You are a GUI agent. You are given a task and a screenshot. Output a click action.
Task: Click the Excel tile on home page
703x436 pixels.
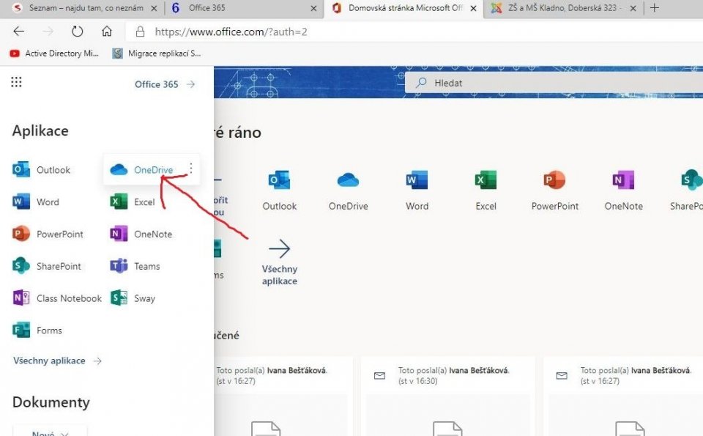[x=486, y=191]
